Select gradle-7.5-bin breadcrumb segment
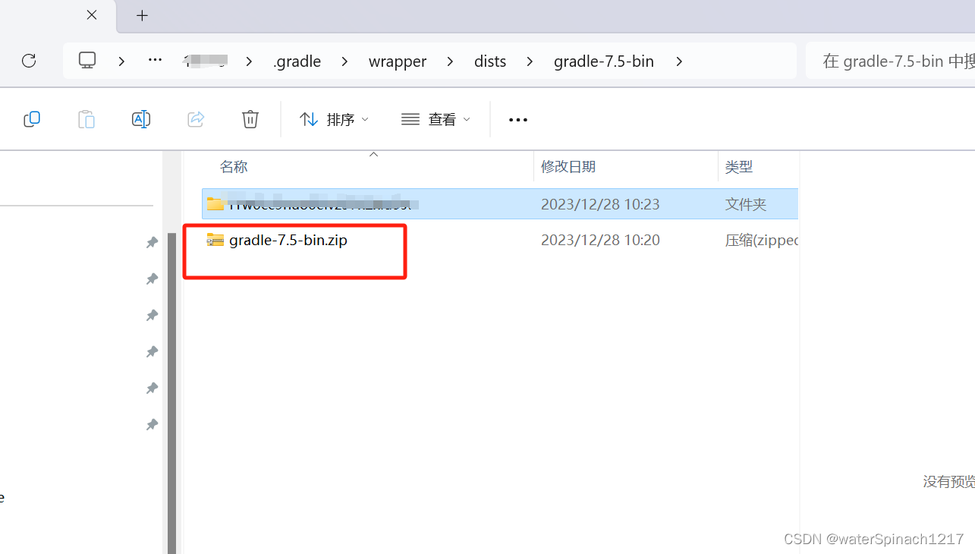This screenshot has height=554, width=975. click(x=604, y=61)
